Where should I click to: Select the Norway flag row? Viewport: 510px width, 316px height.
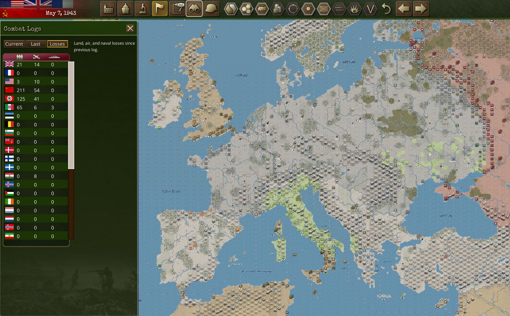click(x=36, y=228)
